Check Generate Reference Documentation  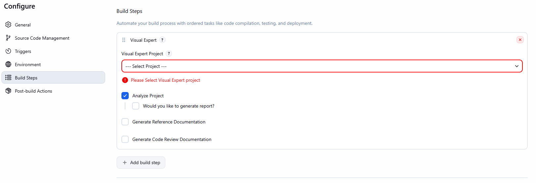coord(125,122)
